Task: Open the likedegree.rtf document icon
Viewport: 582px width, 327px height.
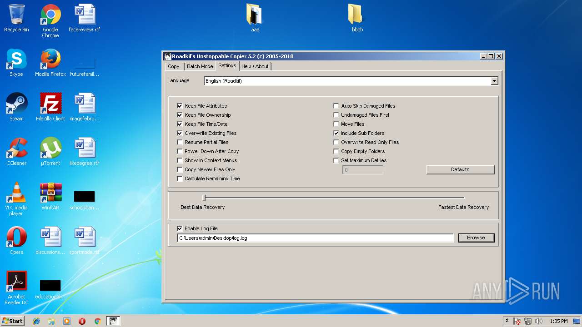Action: click(x=85, y=152)
